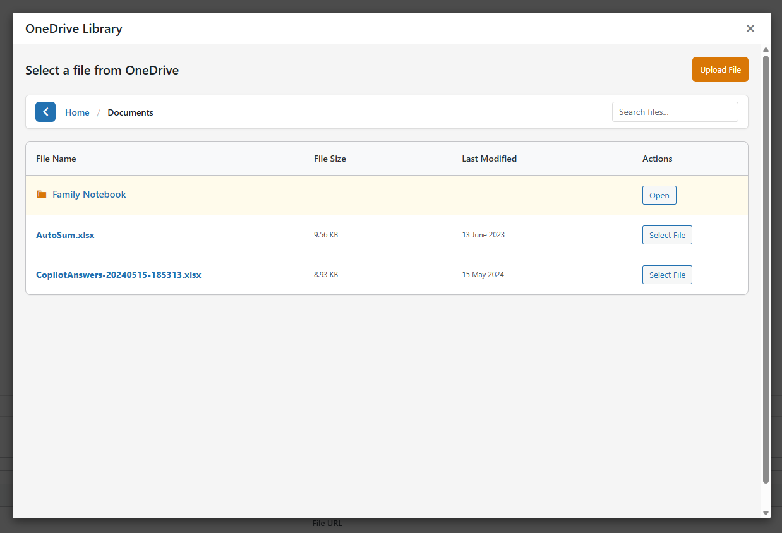
Task: Click the Family Notebook folder icon
Action: point(41,194)
